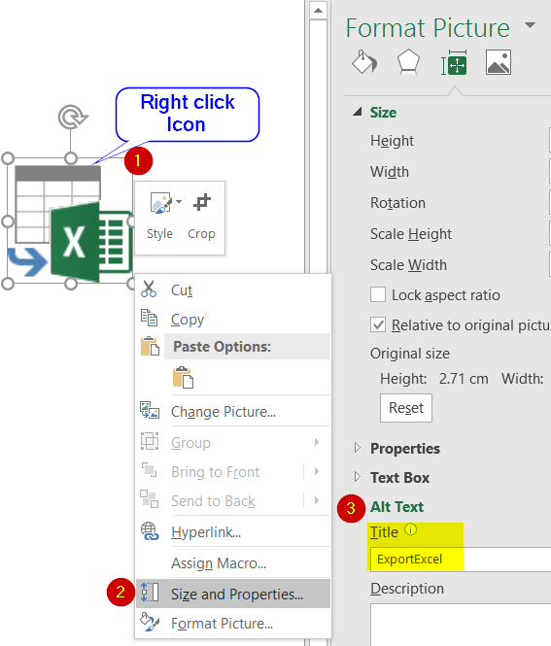Select the Excel export picture
The height and width of the screenshot is (646, 551).
70,221
